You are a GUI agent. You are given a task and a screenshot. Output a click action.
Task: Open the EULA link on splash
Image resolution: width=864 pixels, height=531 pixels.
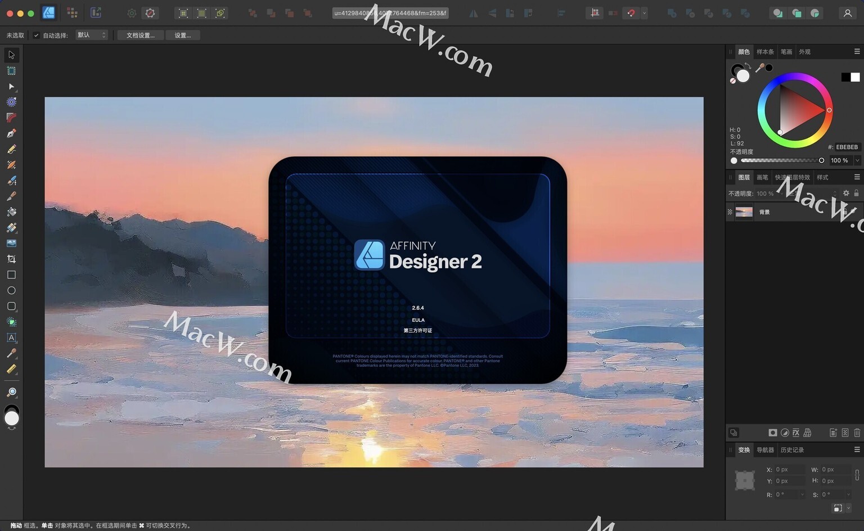[x=418, y=320]
